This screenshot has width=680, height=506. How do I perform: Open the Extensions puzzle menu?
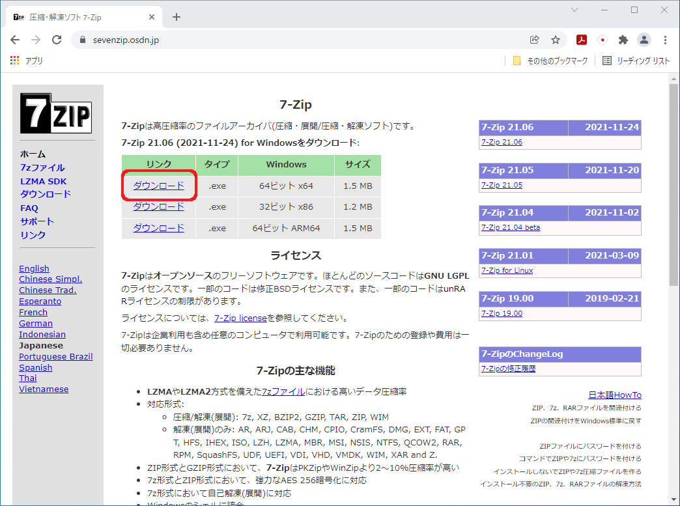[x=623, y=40]
